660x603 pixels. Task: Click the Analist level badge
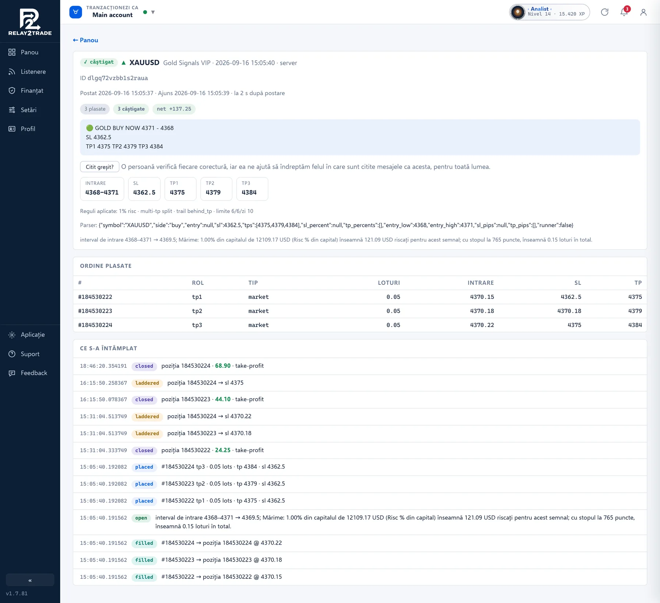pyautogui.click(x=549, y=12)
